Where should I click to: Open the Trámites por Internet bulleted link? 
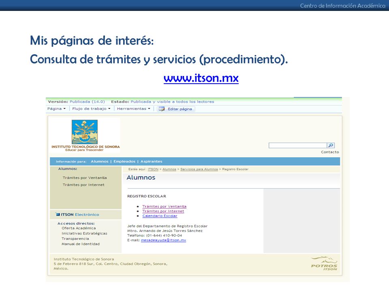(x=163, y=211)
